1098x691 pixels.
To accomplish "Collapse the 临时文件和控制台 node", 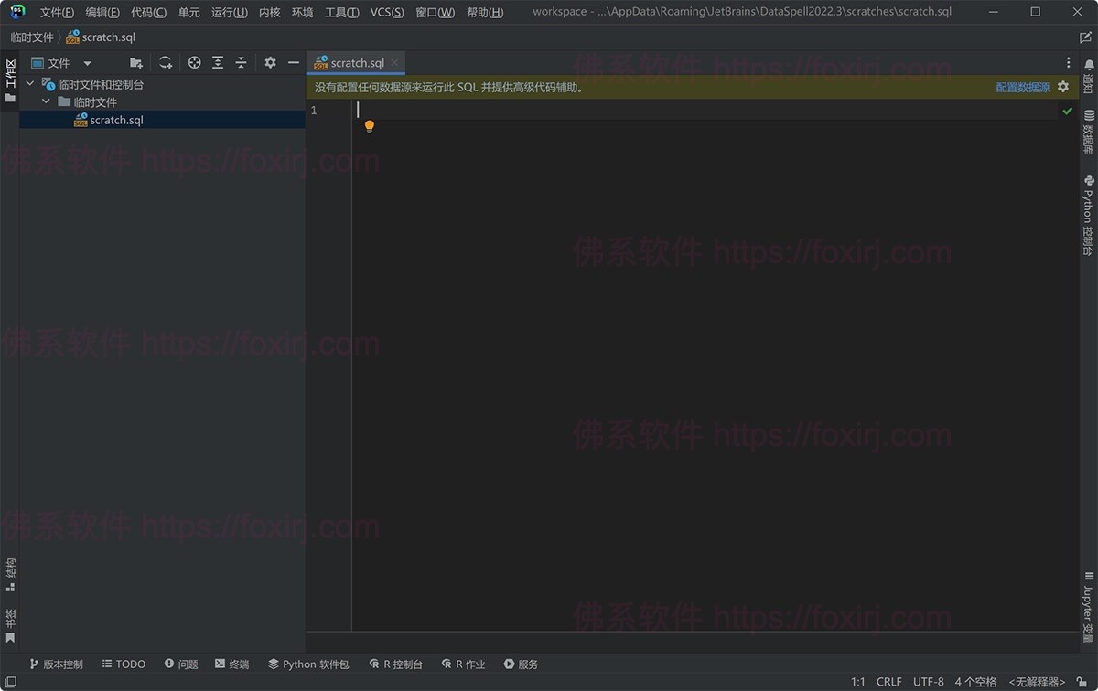I will [x=29, y=82].
